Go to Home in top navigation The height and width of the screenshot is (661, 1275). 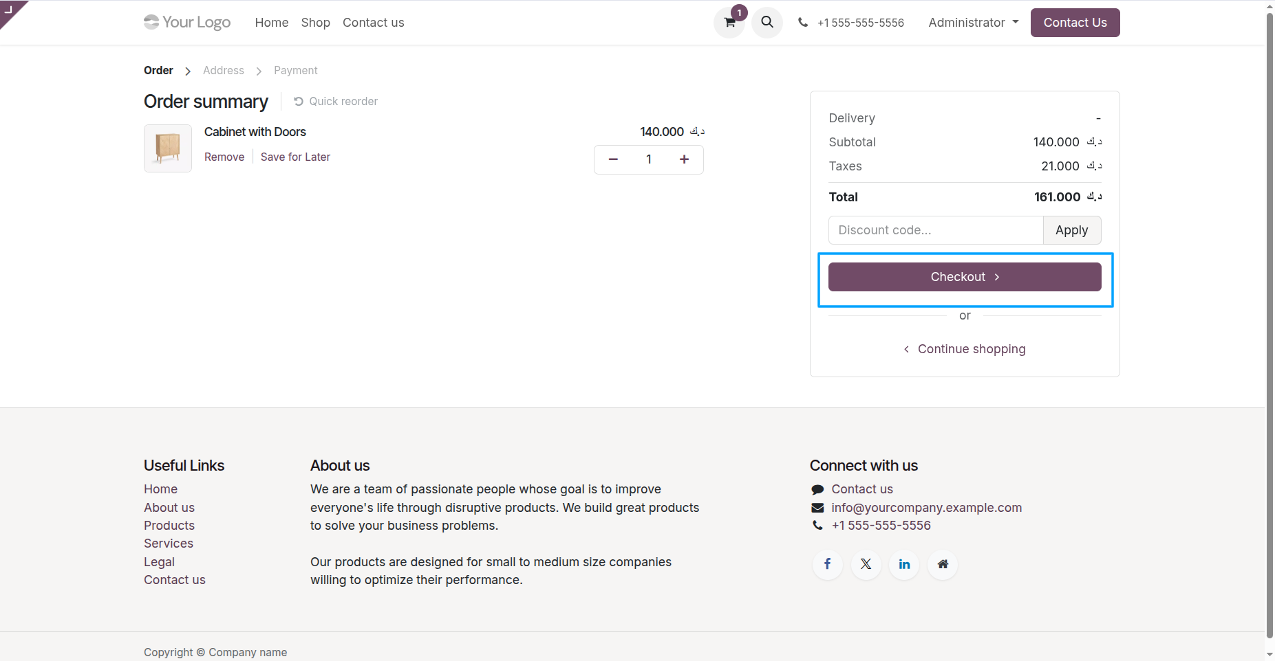pos(272,23)
